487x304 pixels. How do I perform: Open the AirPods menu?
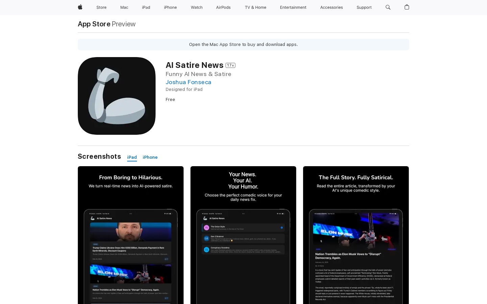click(x=223, y=7)
